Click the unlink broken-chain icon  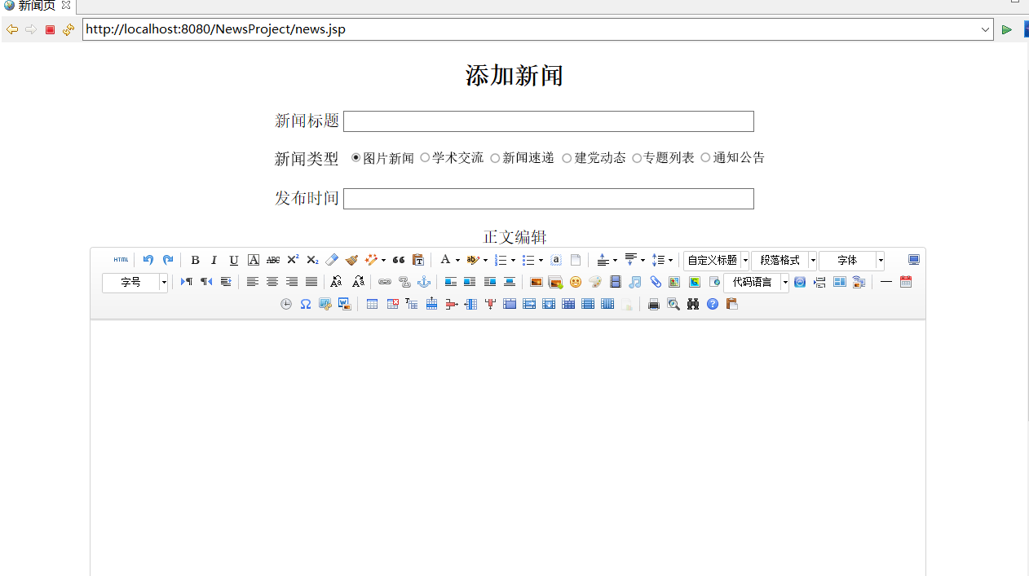click(404, 282)
